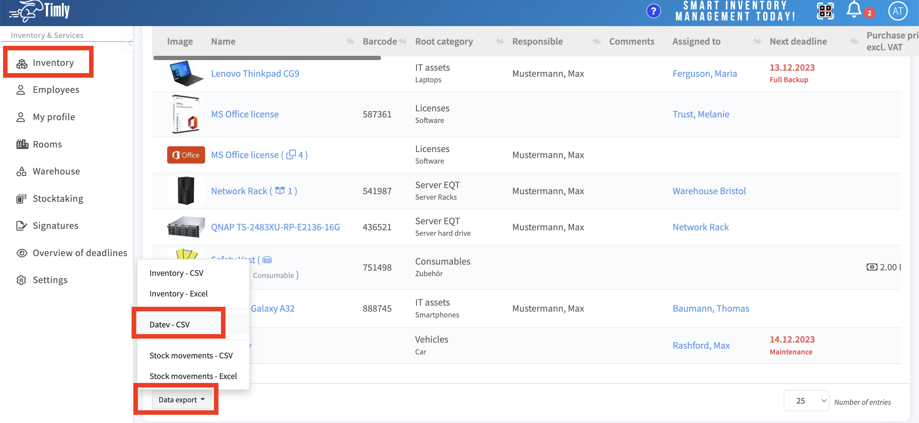Click the container icon next to Network Rack
This screenshot has width=919, height=423.
coord(280,191)
